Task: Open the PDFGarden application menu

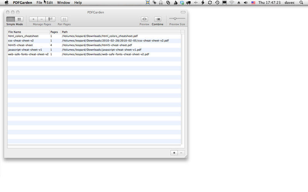Action: 22,3
